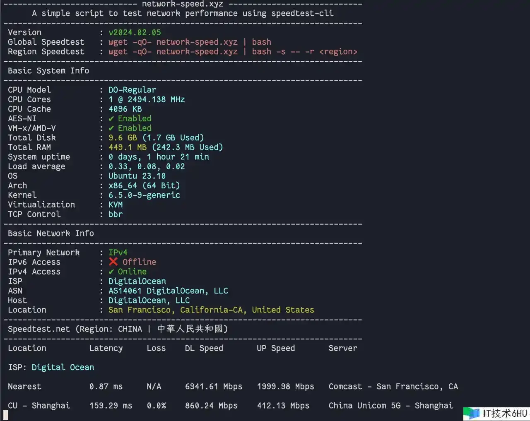Click the IT技术6HU watermark logo icon
Image resolution: width=530 pixels, height=421 pixels.
471,413
